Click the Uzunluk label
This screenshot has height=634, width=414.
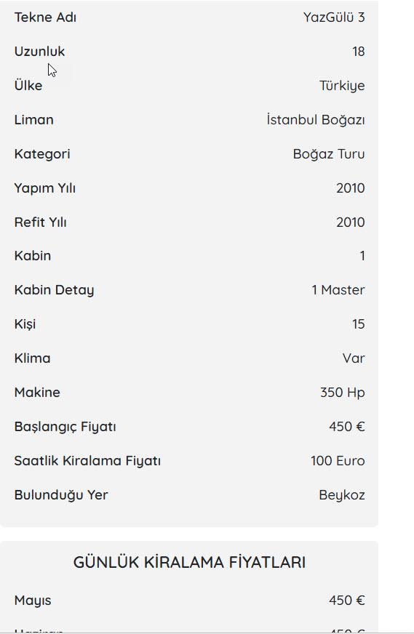tap(39, 52)
